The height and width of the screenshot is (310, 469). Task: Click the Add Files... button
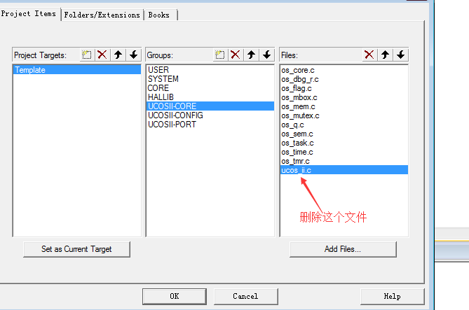[x=343, y=249]
